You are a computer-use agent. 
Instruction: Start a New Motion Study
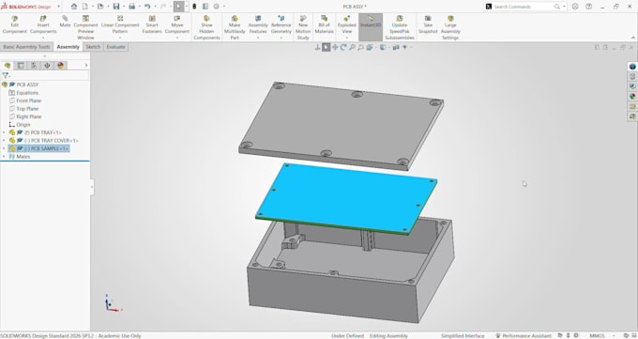[x=303, y=27]
